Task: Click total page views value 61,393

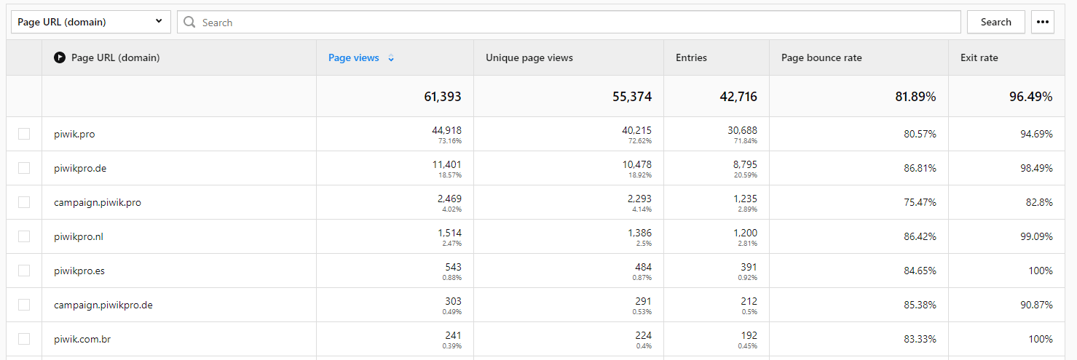Action: click(443, 97)
